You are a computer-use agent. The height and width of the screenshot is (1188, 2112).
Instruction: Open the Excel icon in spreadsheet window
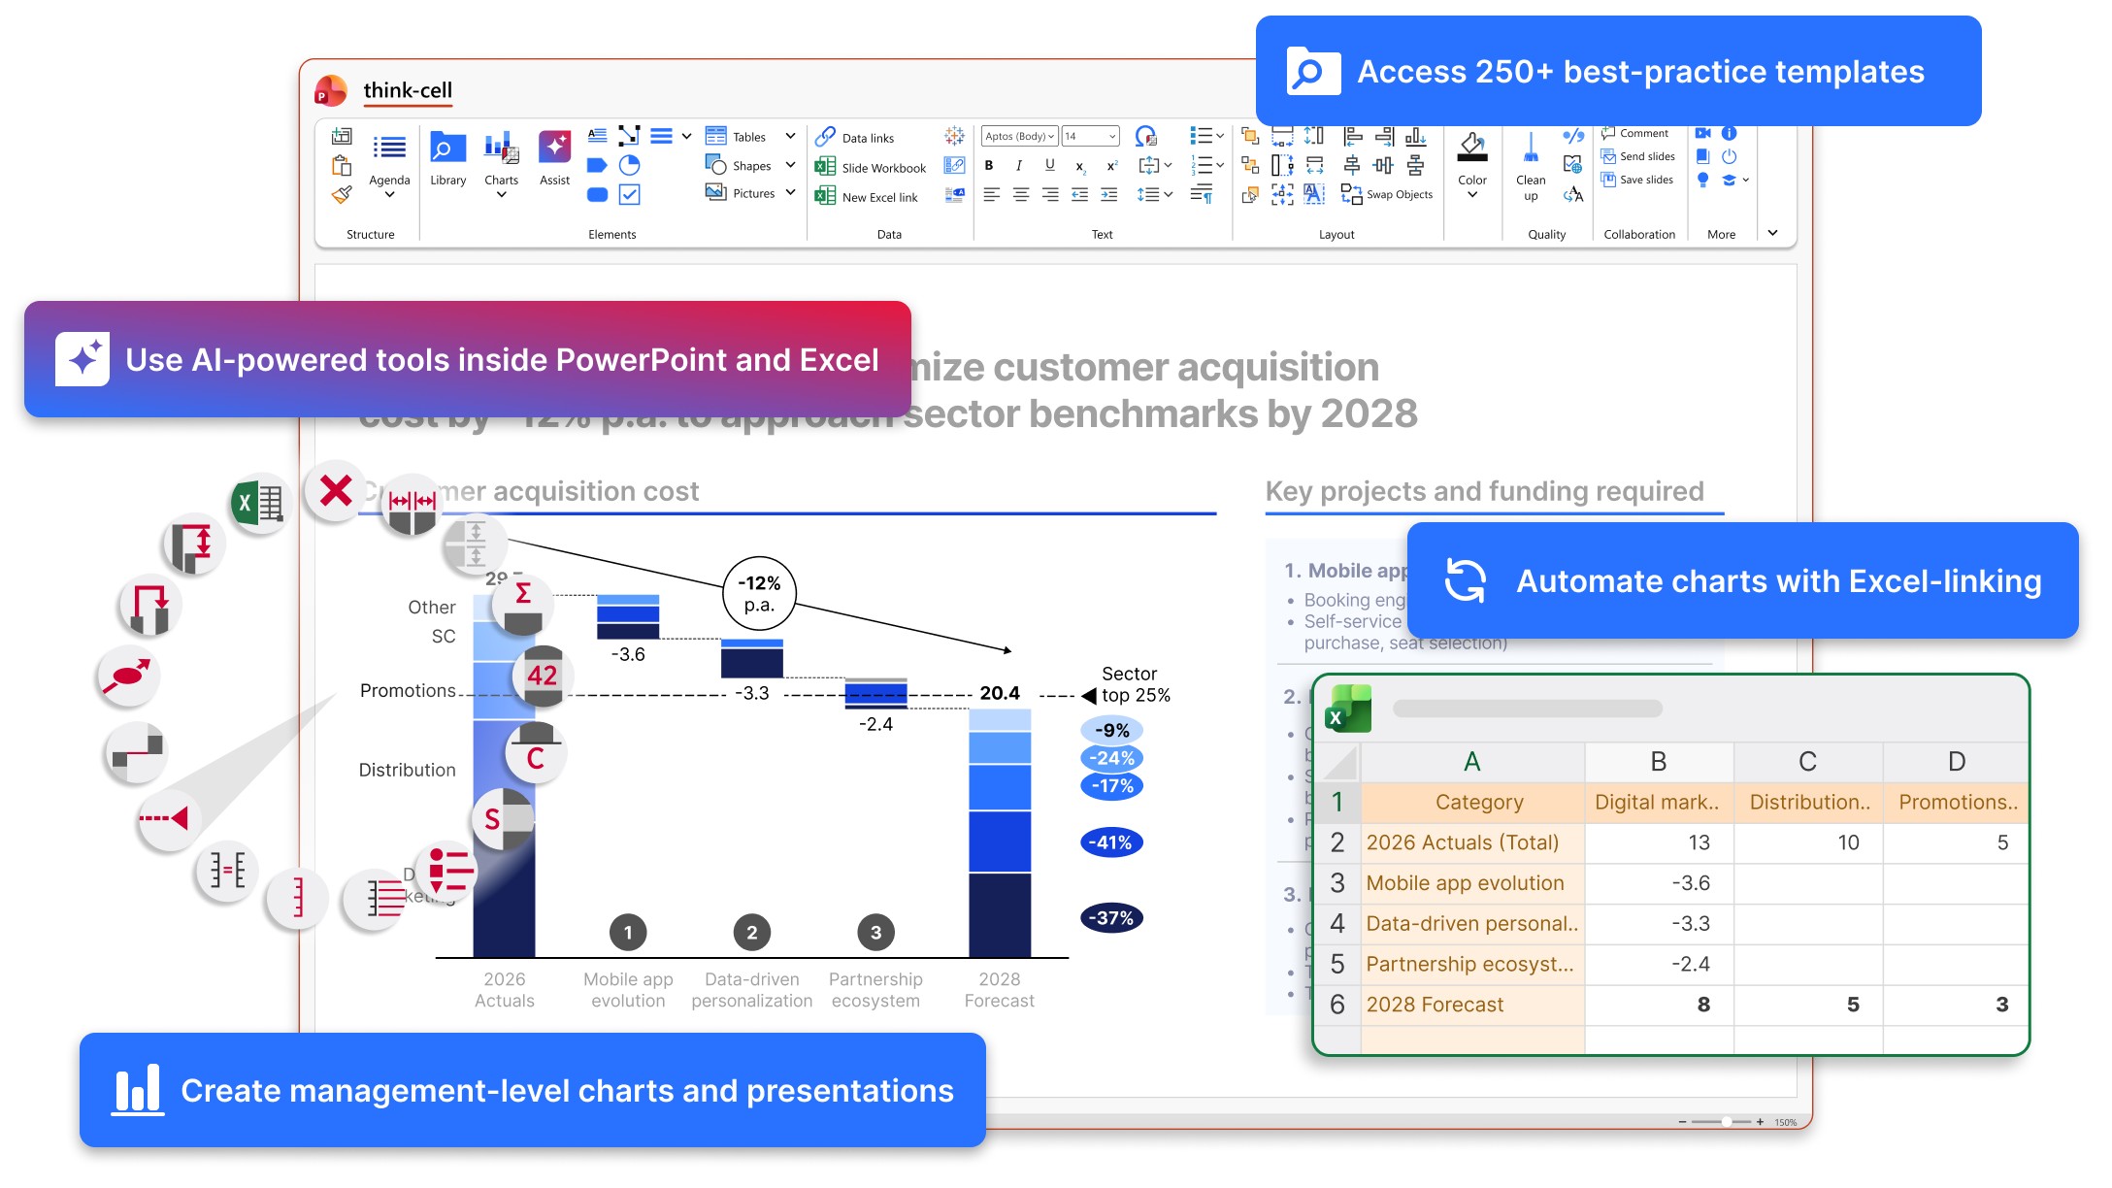(1350, 709)
